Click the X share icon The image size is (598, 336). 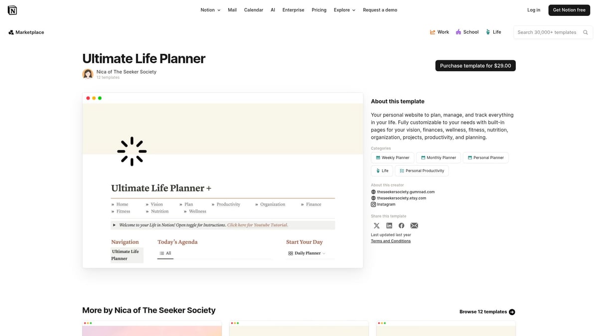click(376, 225)
